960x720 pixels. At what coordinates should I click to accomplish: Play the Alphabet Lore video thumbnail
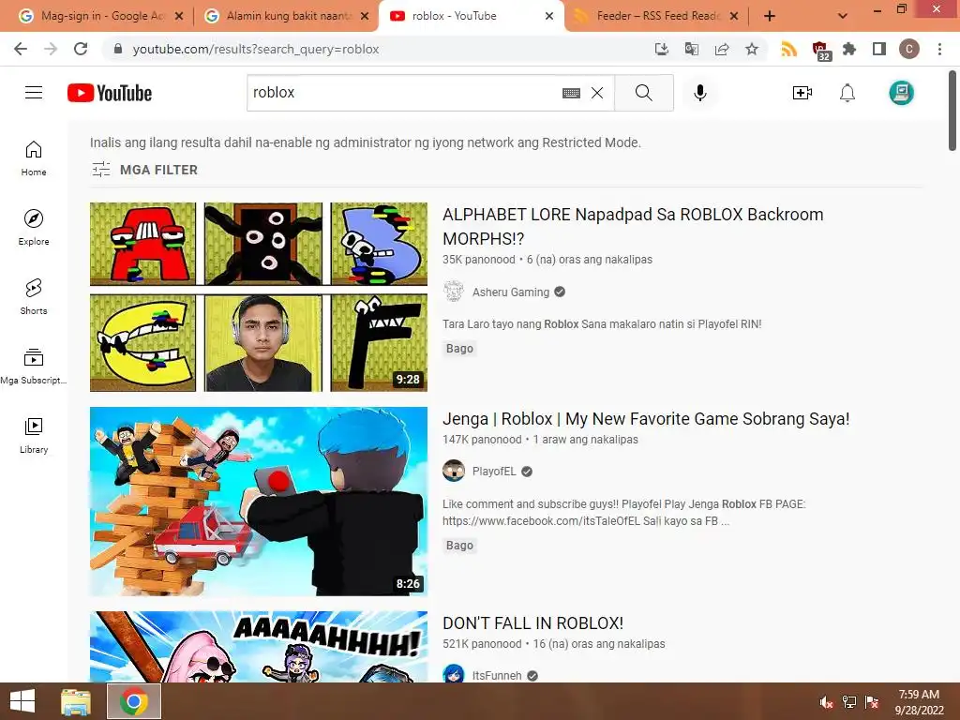coord(259,297)
